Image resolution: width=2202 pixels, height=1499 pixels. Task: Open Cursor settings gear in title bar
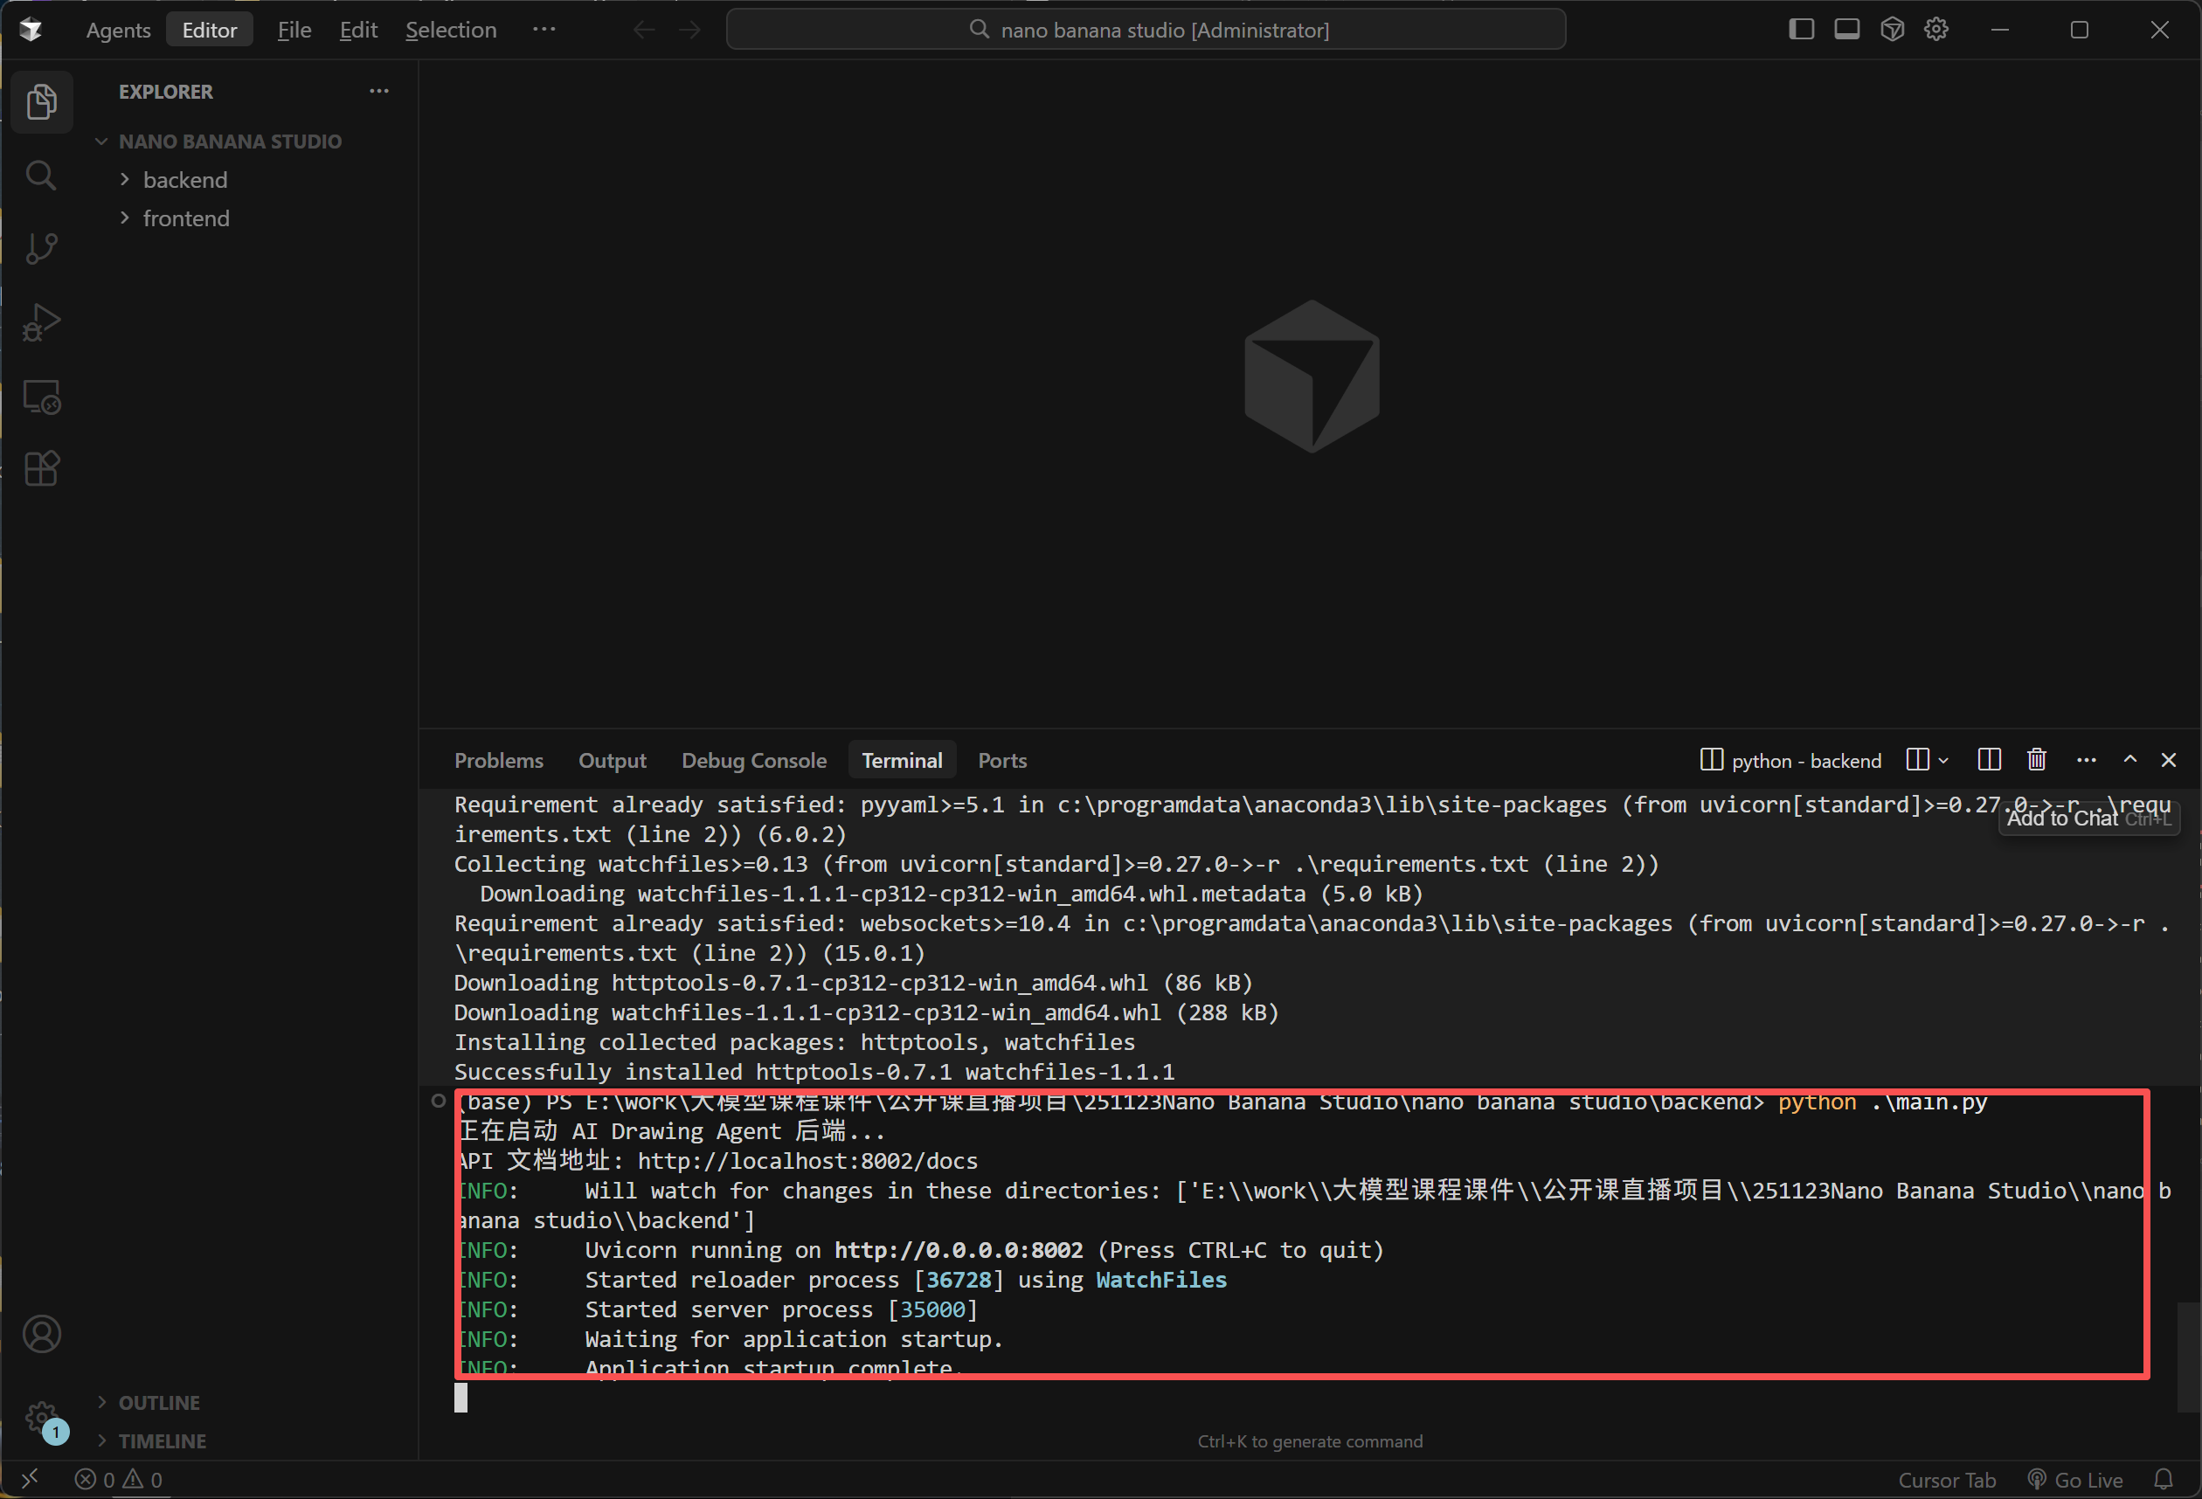point(1935,30)
